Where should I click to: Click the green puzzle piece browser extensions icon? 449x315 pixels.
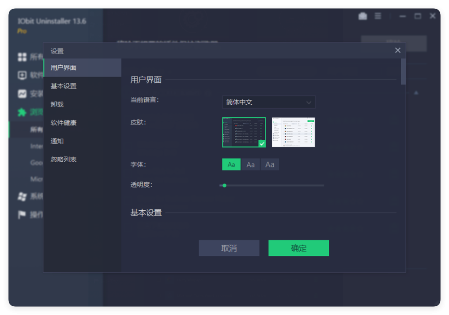pyautogui.click(x=22, y=112)
